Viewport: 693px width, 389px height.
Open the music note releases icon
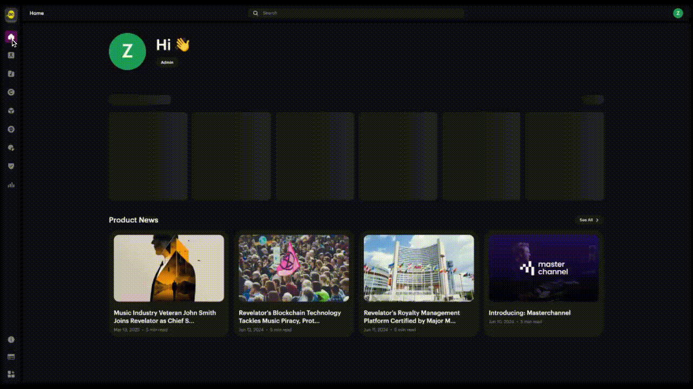pos(11,73)
